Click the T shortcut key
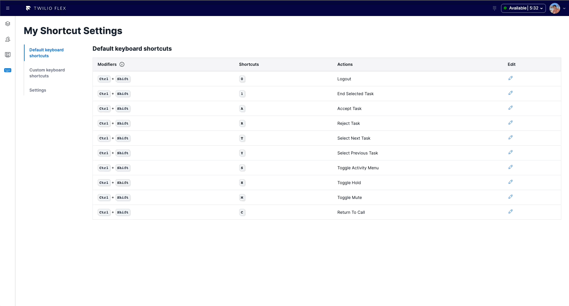This screenshot has height=306, width=569. pos(242,138)
